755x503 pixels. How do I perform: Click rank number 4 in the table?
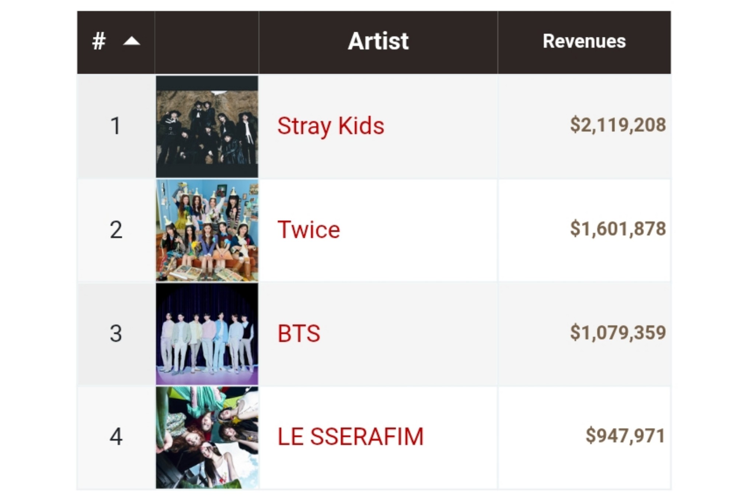pyautogui.click(x=116, y=437)
